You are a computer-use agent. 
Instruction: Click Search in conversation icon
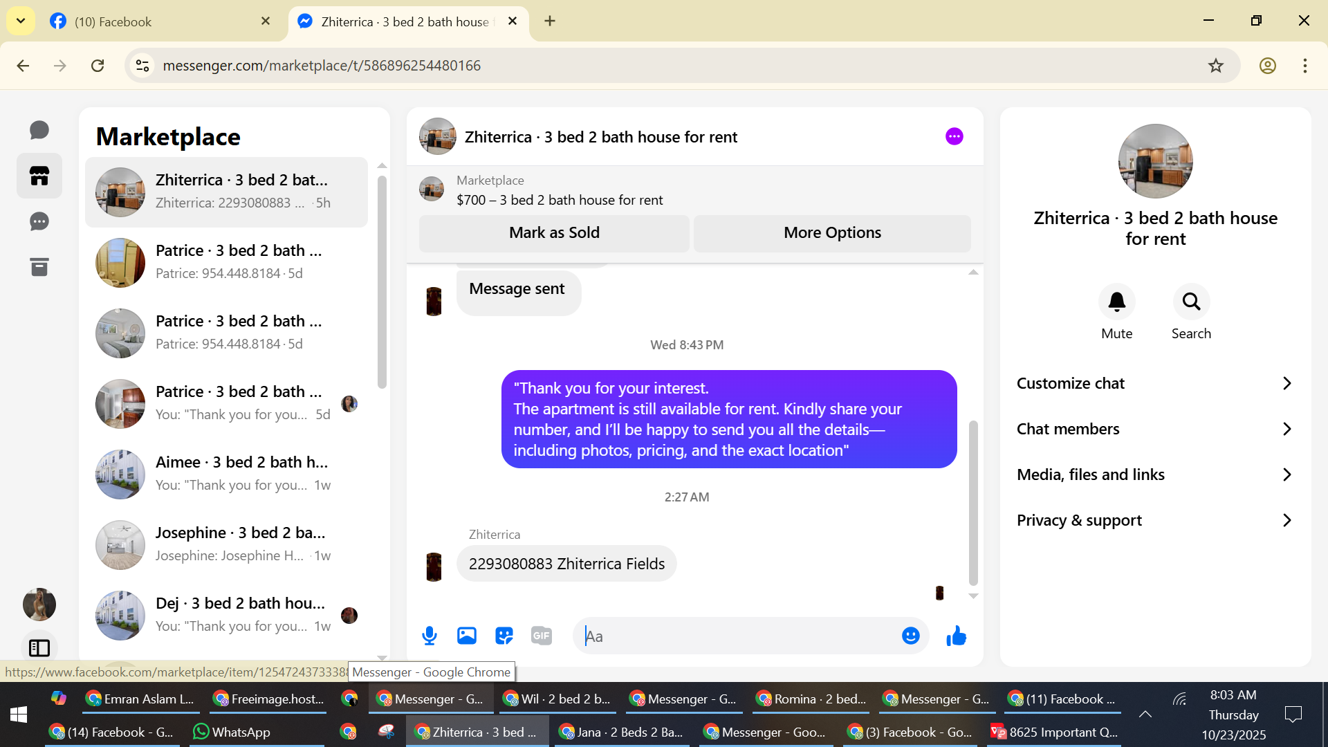point(1191,302)
